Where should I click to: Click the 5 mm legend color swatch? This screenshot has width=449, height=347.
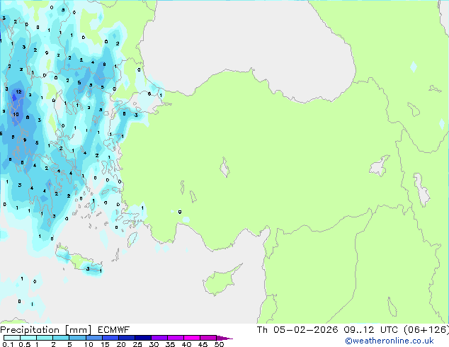[77, 338]
